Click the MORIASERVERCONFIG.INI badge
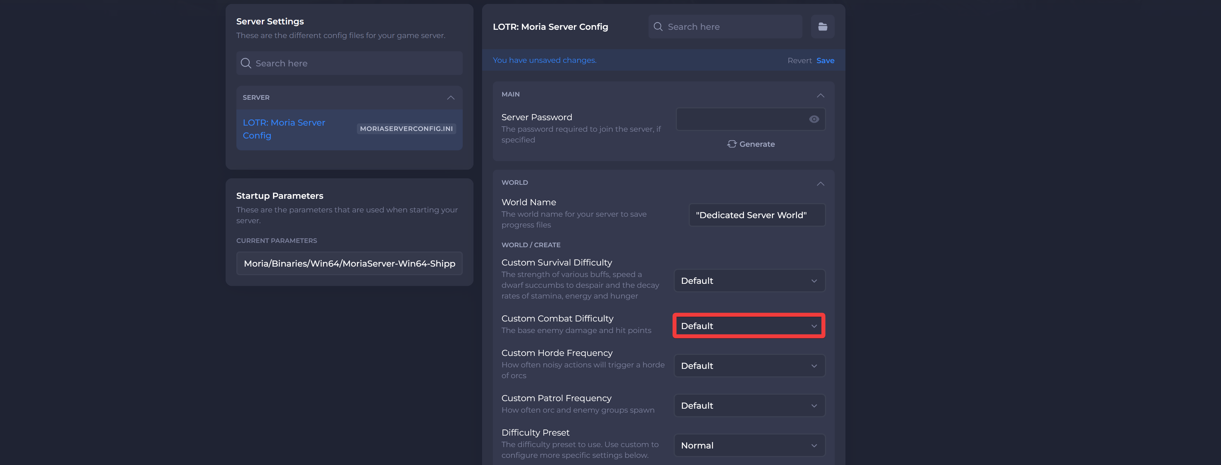 pyautogui.click(x=406, y=128)
